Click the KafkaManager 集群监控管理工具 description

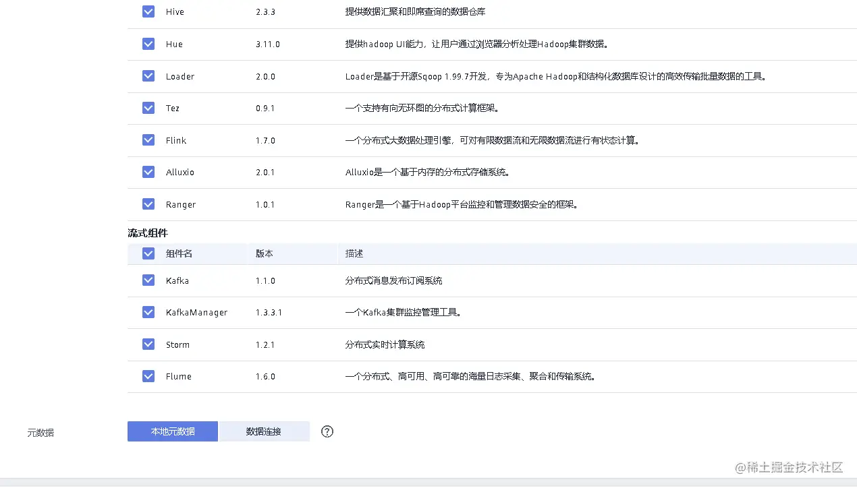[404, 313]
